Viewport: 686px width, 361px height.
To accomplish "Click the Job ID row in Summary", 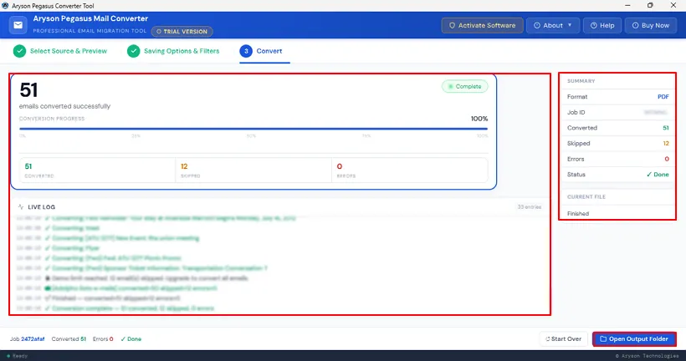I will pyautogui.click(x=617, y=112).
